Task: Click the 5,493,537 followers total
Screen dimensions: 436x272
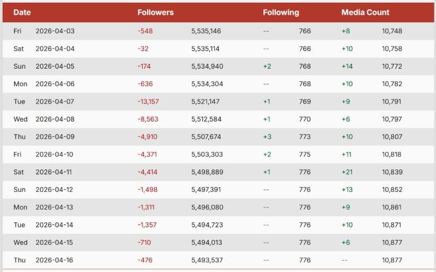Action: click(207, 260)
